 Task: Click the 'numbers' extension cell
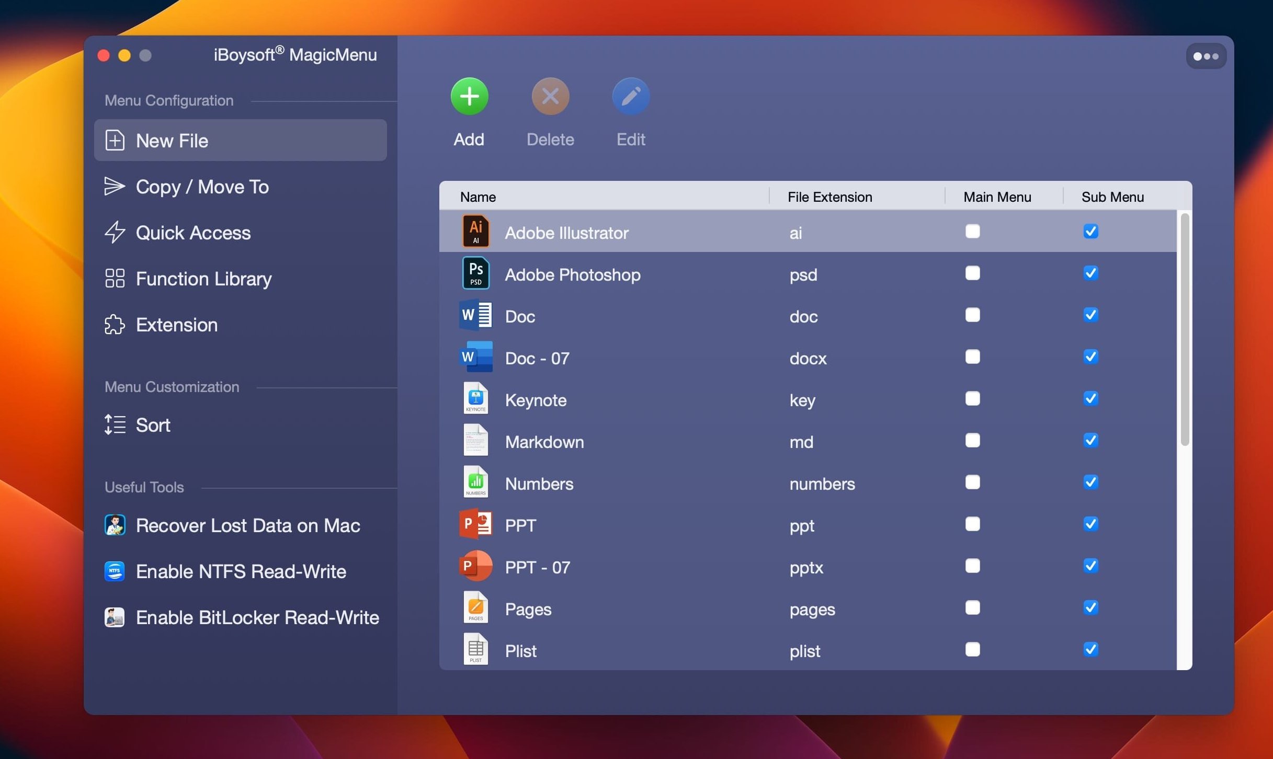point(822,484)
